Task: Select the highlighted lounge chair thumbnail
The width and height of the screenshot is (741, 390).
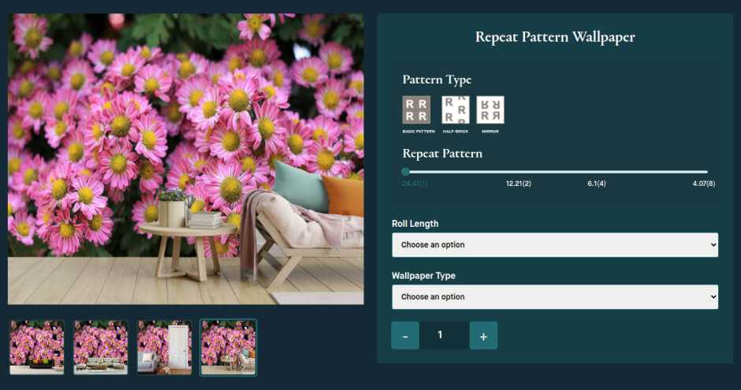Action: (229, 347)
